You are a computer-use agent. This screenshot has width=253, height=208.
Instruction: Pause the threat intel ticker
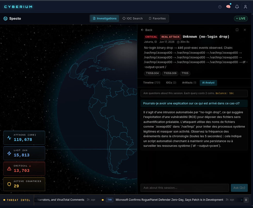pos(246,200)
